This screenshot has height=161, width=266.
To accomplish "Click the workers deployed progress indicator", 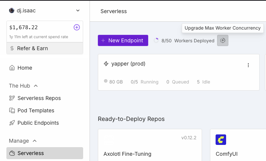I will click(156, 41).
